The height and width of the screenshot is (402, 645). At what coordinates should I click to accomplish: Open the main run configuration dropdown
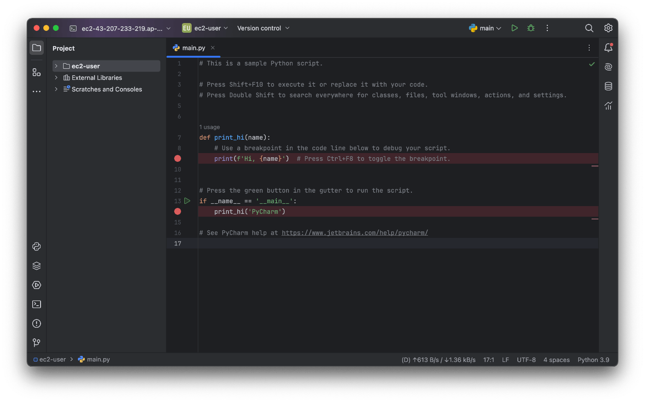[x=485, y=28]
